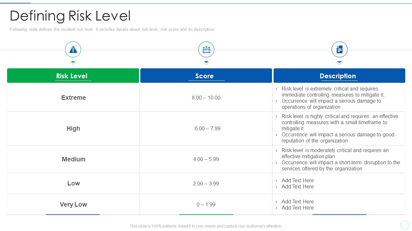412x231 pixels.
Task: Click 'Risk level is moderately critical' bullet
Action: click(x=335, y=153)
